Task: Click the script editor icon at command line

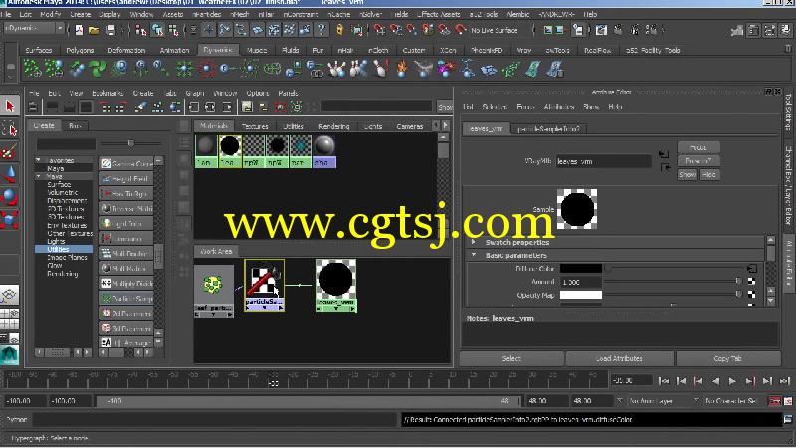Action: [x=787, y=419]
